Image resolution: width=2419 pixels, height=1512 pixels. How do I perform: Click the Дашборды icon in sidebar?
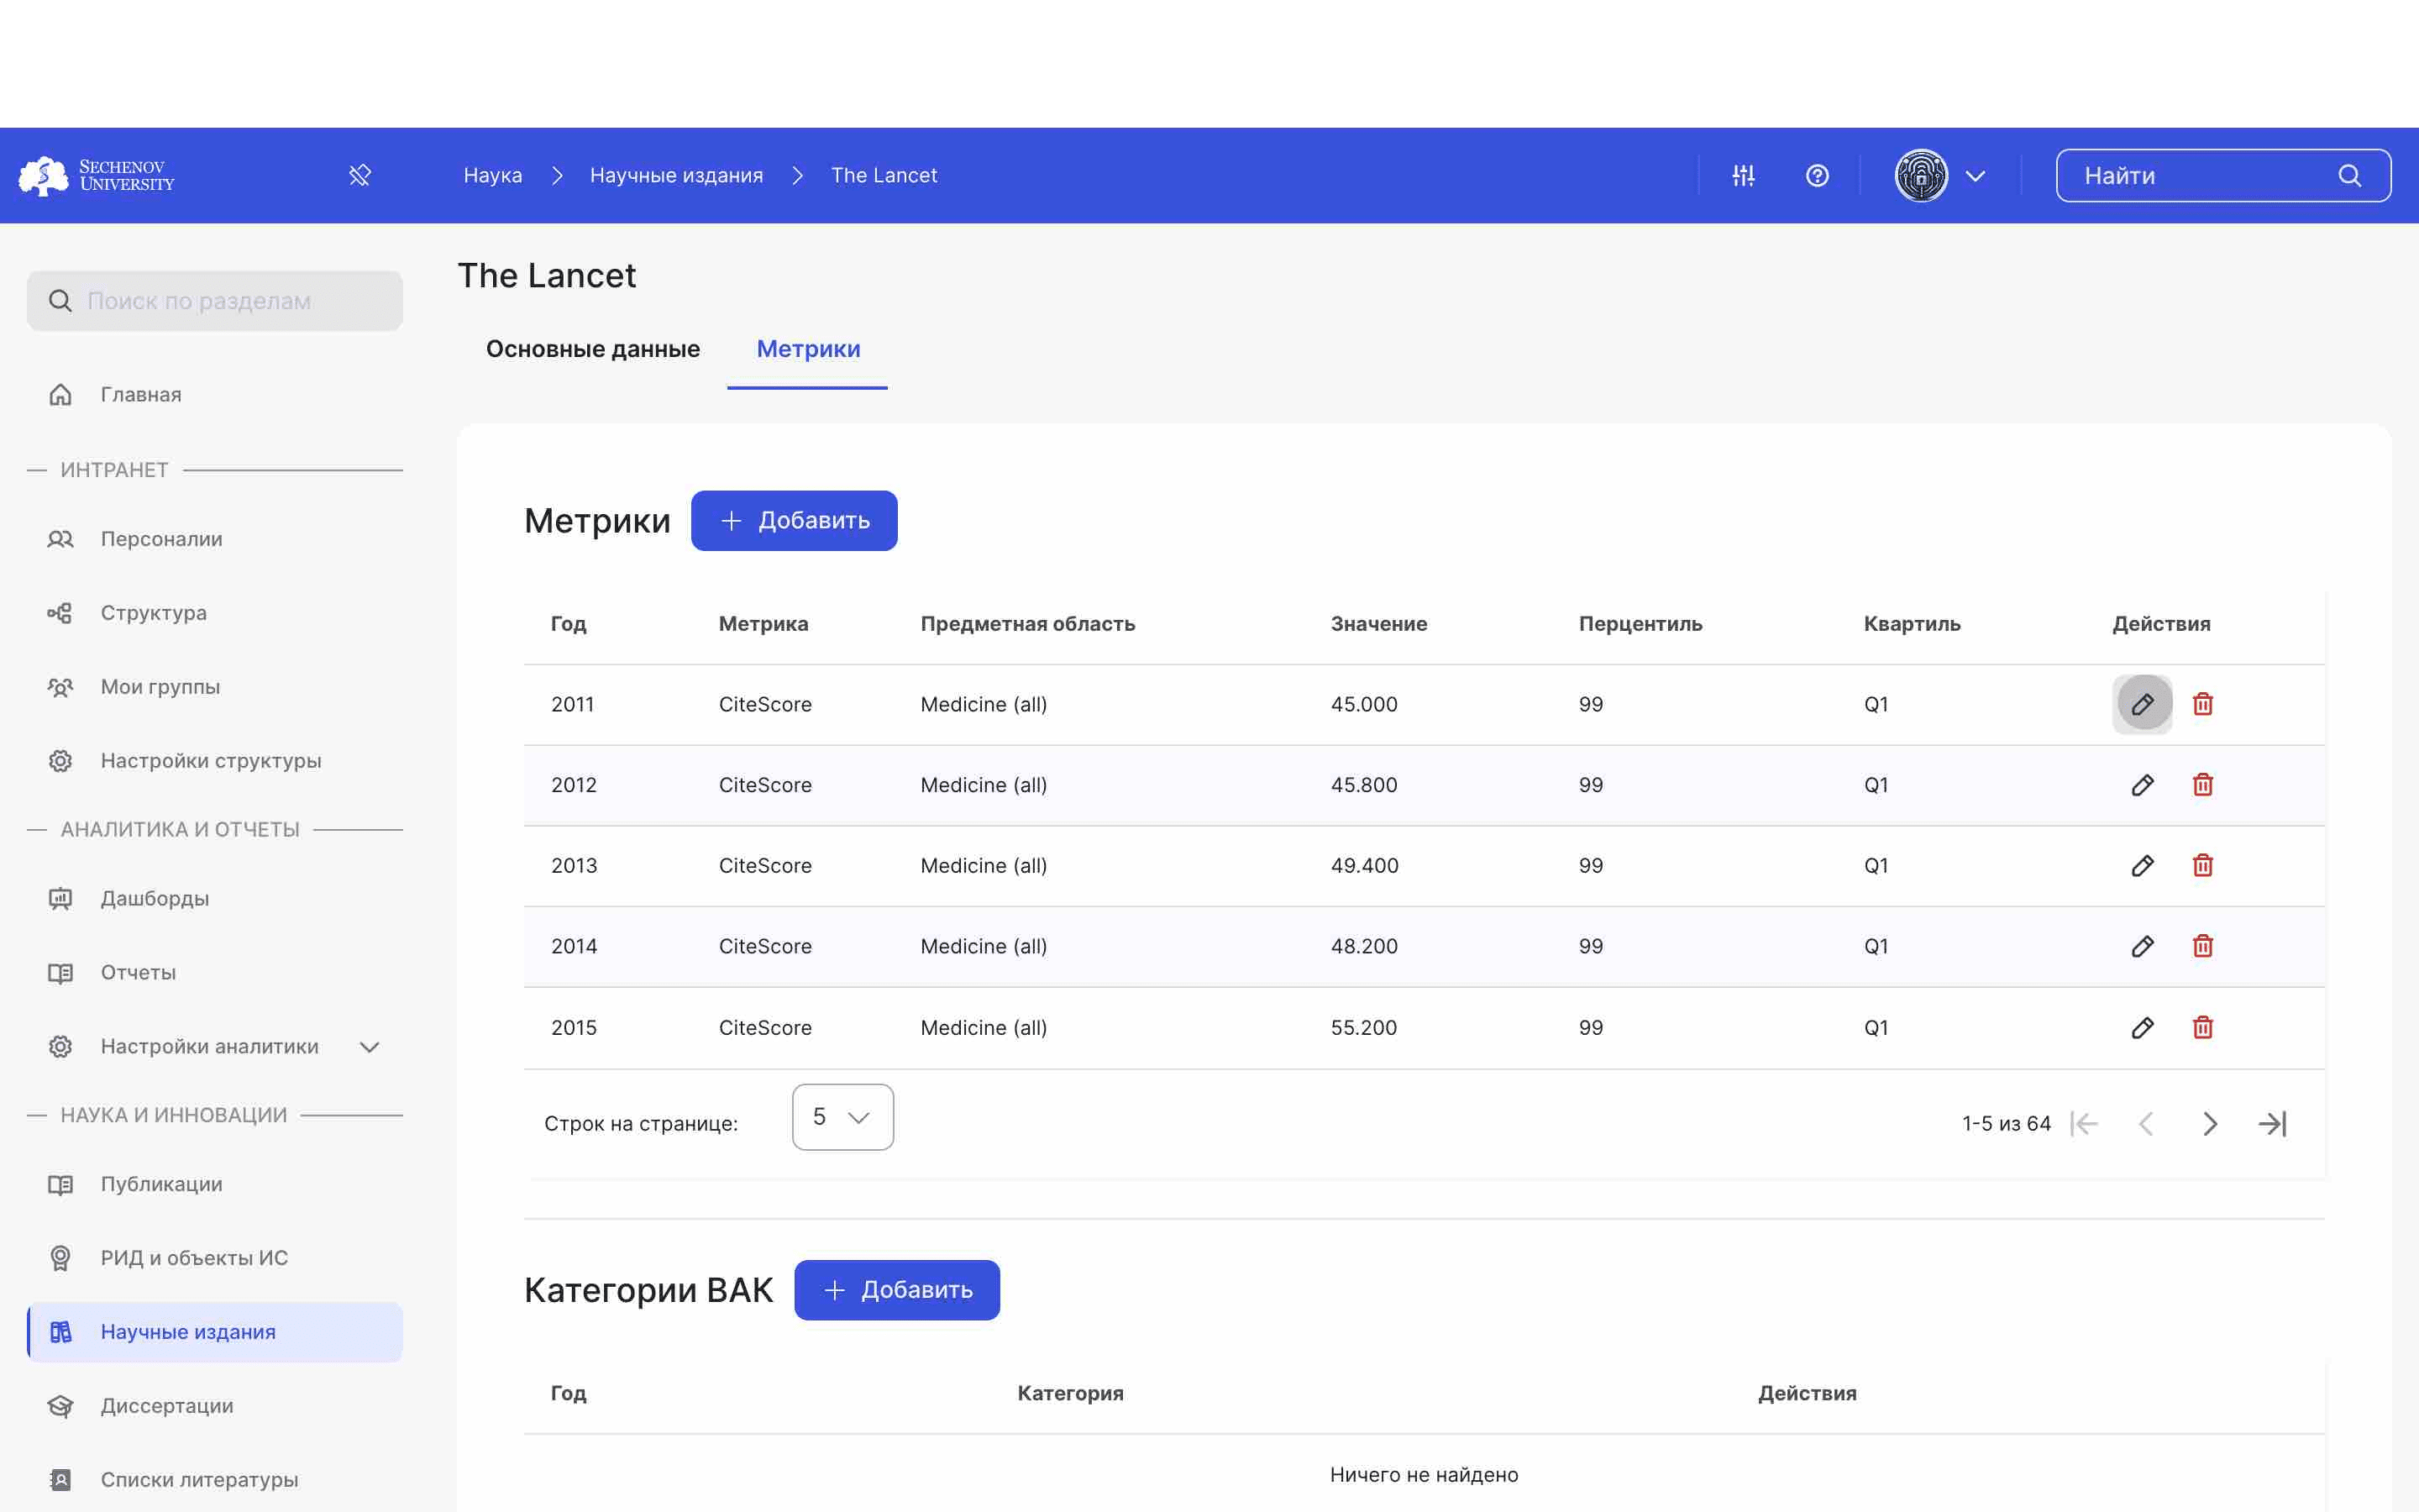click(60, 899)
